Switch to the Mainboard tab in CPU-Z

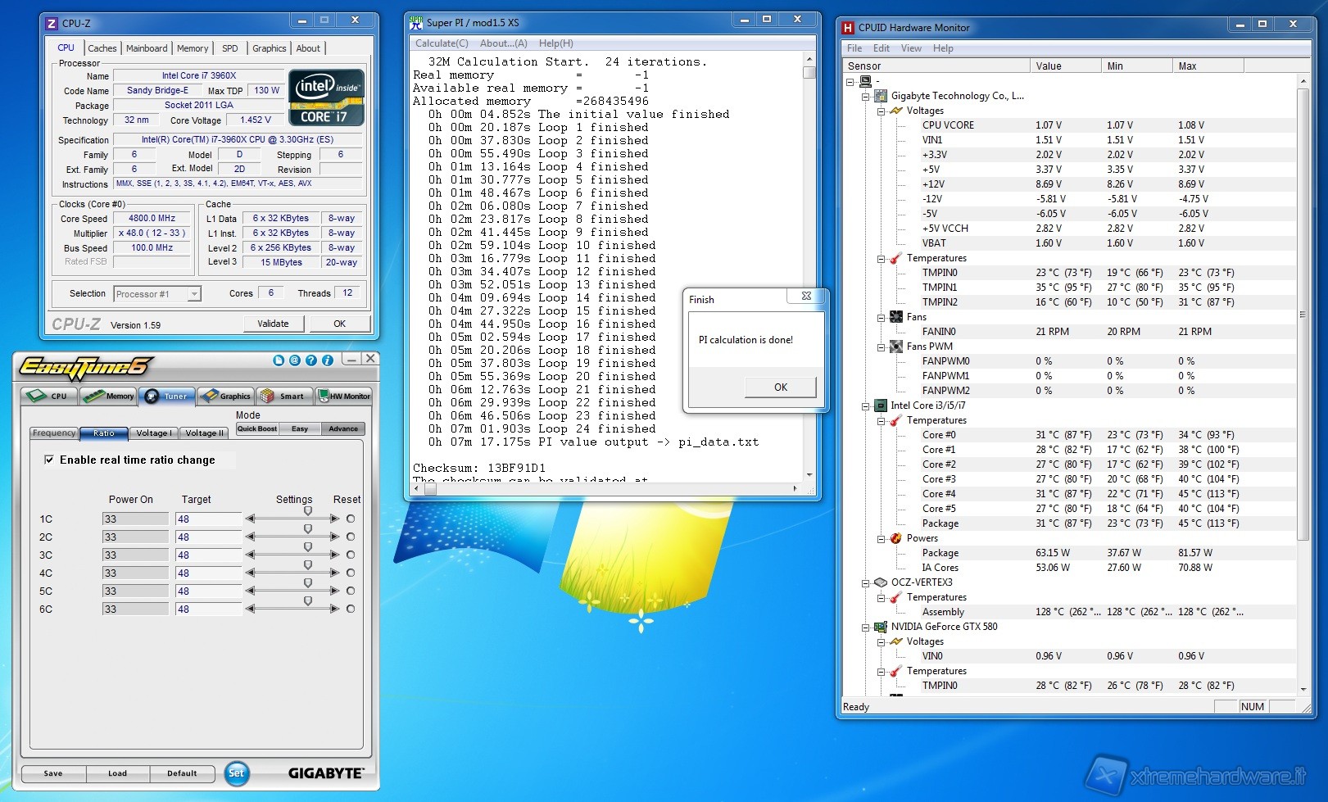click(147, 48)
